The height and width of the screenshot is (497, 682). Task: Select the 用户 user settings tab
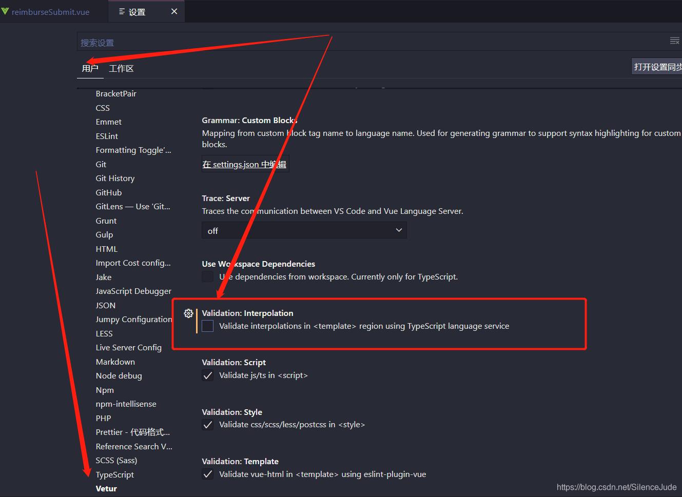pyautogui.click(x=90, y=69)
